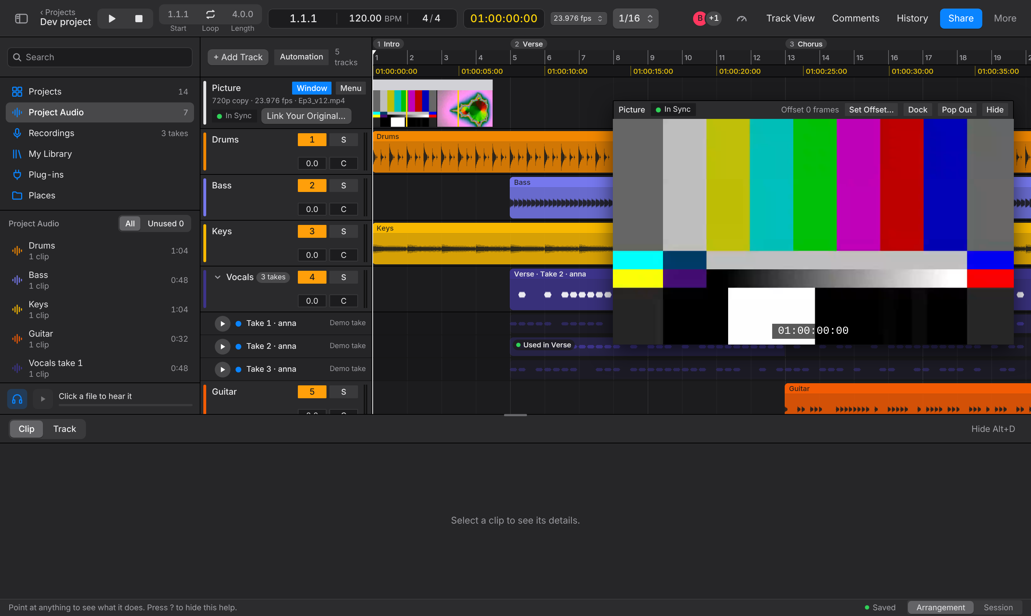
Task: Toggle the Loop icon
Action: point(210,14)
